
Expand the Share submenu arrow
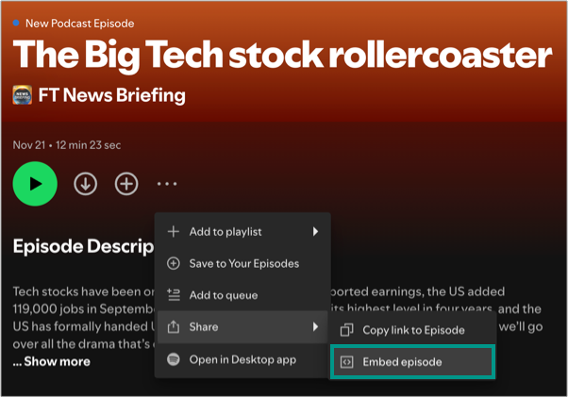(x=315, y=327)
